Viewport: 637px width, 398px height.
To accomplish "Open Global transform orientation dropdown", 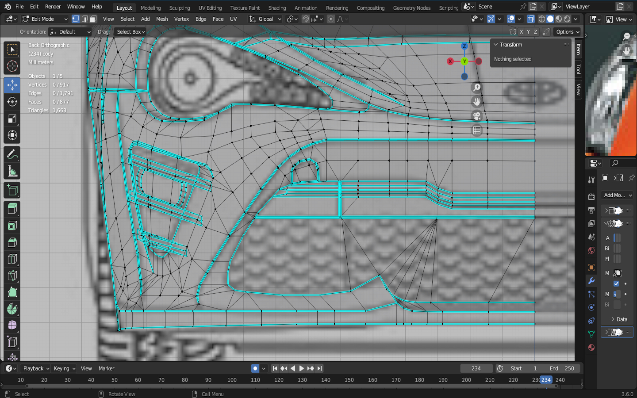I will (x=265, y=19).
